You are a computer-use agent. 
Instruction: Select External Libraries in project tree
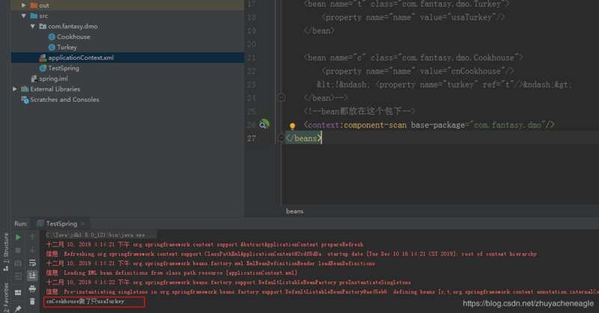point(55,89)
